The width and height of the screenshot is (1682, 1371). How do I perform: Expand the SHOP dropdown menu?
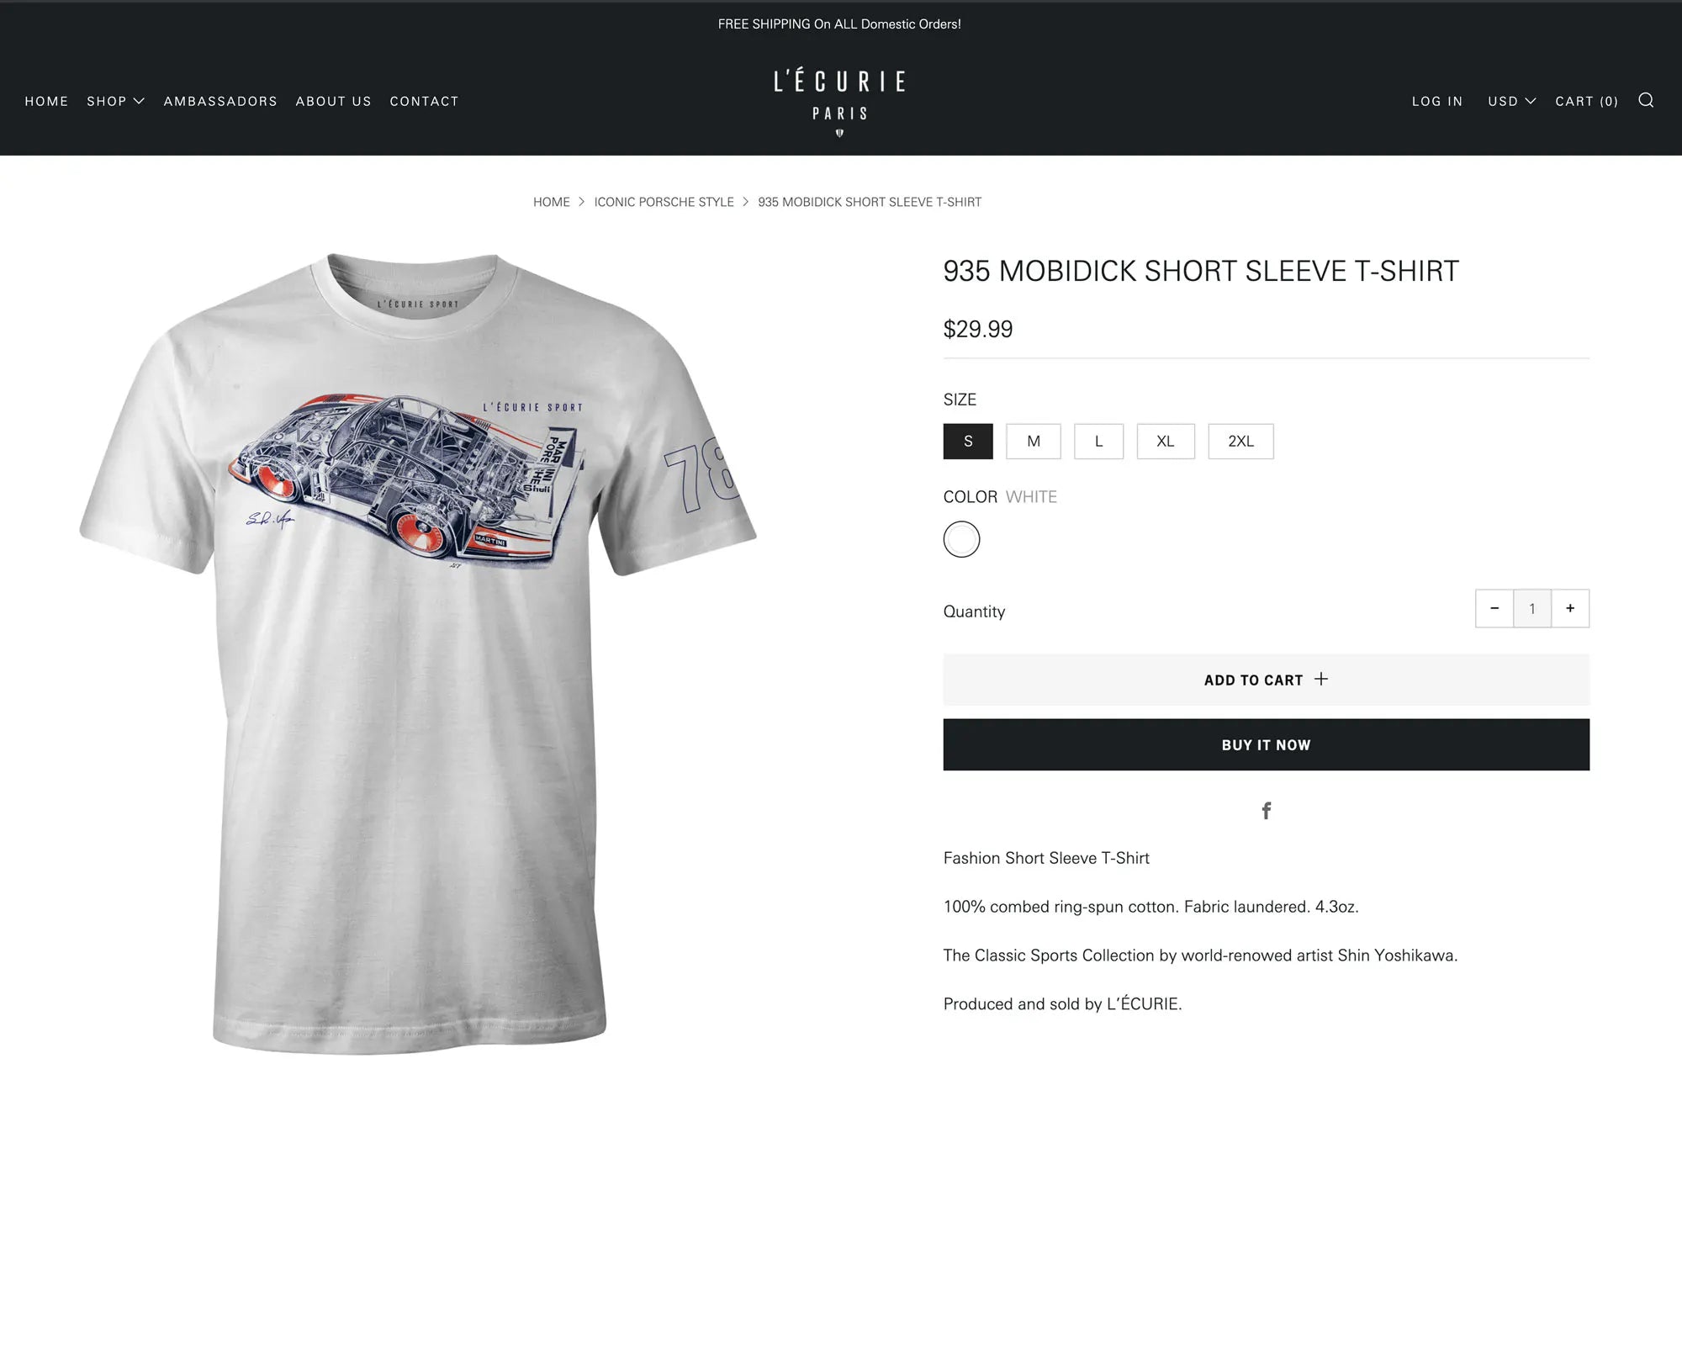[116, 101]
